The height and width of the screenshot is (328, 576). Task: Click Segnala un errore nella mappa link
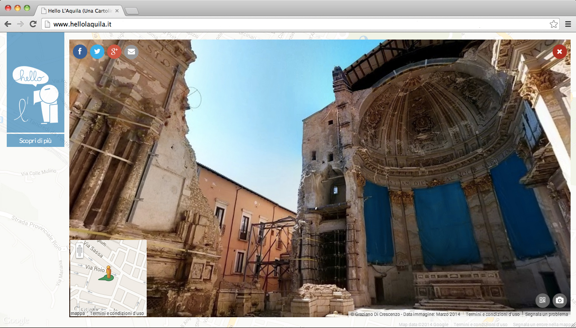543,324
